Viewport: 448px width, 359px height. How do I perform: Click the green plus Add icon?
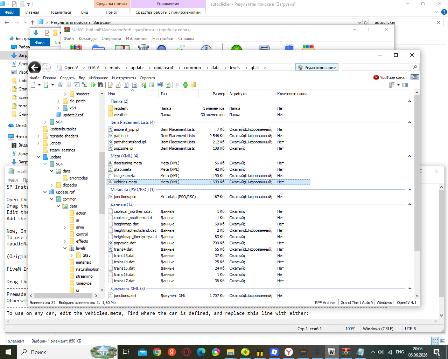[185, 85]
